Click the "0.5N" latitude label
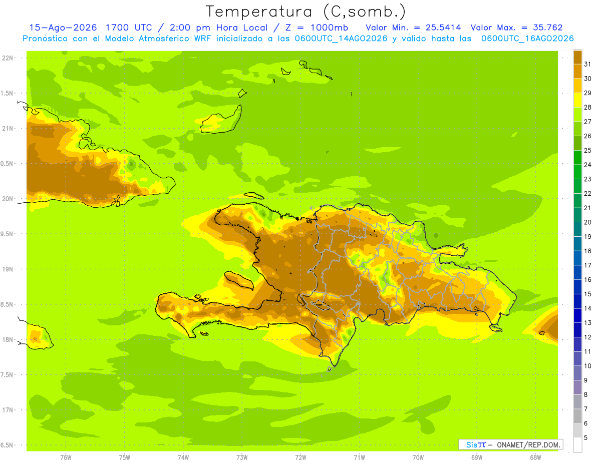 tap(7, 164)
